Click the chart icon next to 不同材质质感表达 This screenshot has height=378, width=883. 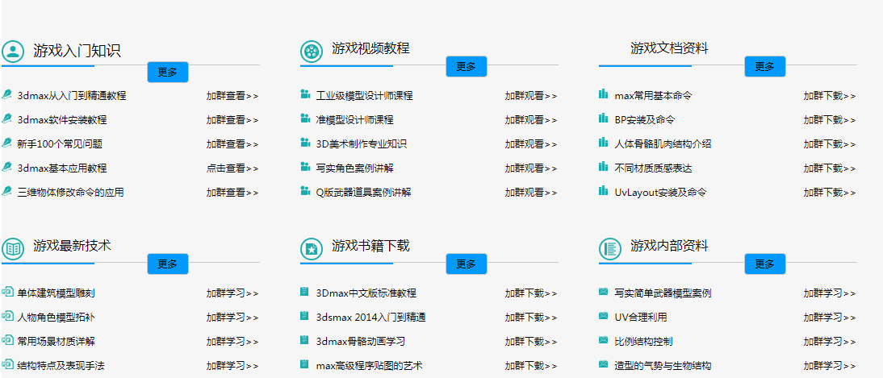coord(603,167)
